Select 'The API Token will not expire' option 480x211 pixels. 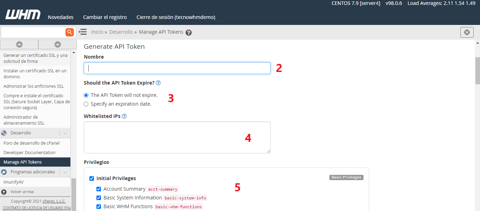[86, 95]
